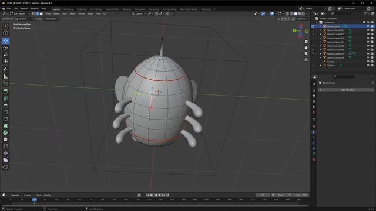
Task: Open the viewport Options dropdown
Action: click(x=303, y=19)
